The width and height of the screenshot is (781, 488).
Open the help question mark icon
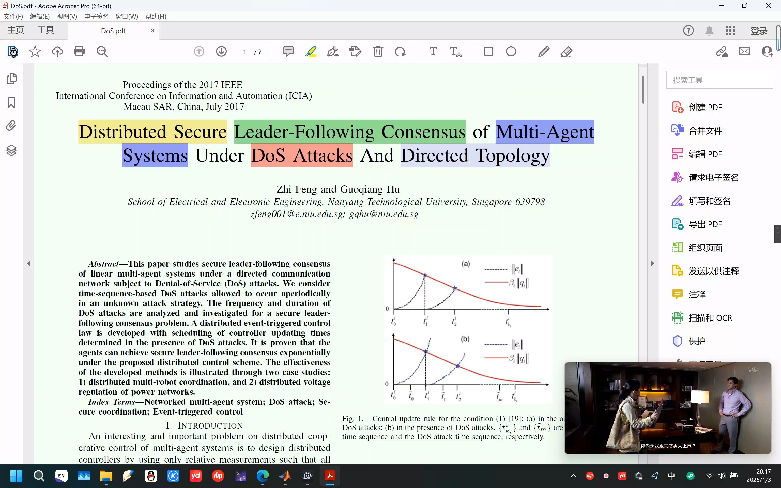688,31
